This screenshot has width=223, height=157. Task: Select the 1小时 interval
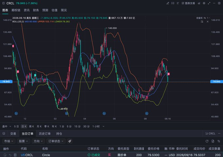pyautogui.click(x=96, y=126)
